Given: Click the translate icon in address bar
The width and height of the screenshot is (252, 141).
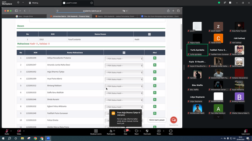Looking at the screenshot, I should point(124,11).
